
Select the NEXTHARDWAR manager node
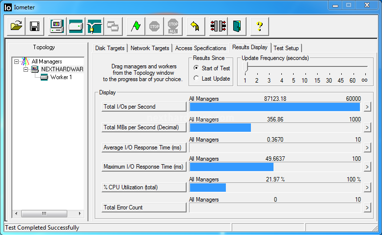point(62,69)
